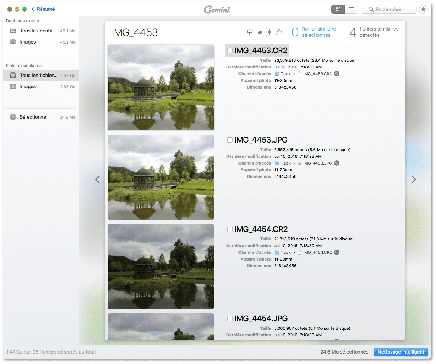
Task: Click size '23,379,816 octets' value
Action: [315, 60]
